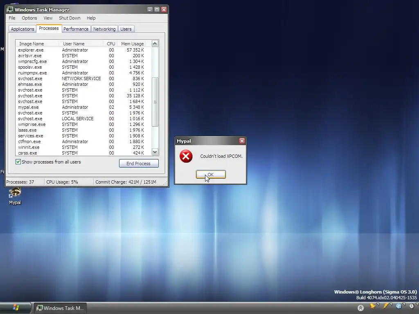The image size is (419, 314).
Task: Select the Processes tab
Action: click(49, 28)
